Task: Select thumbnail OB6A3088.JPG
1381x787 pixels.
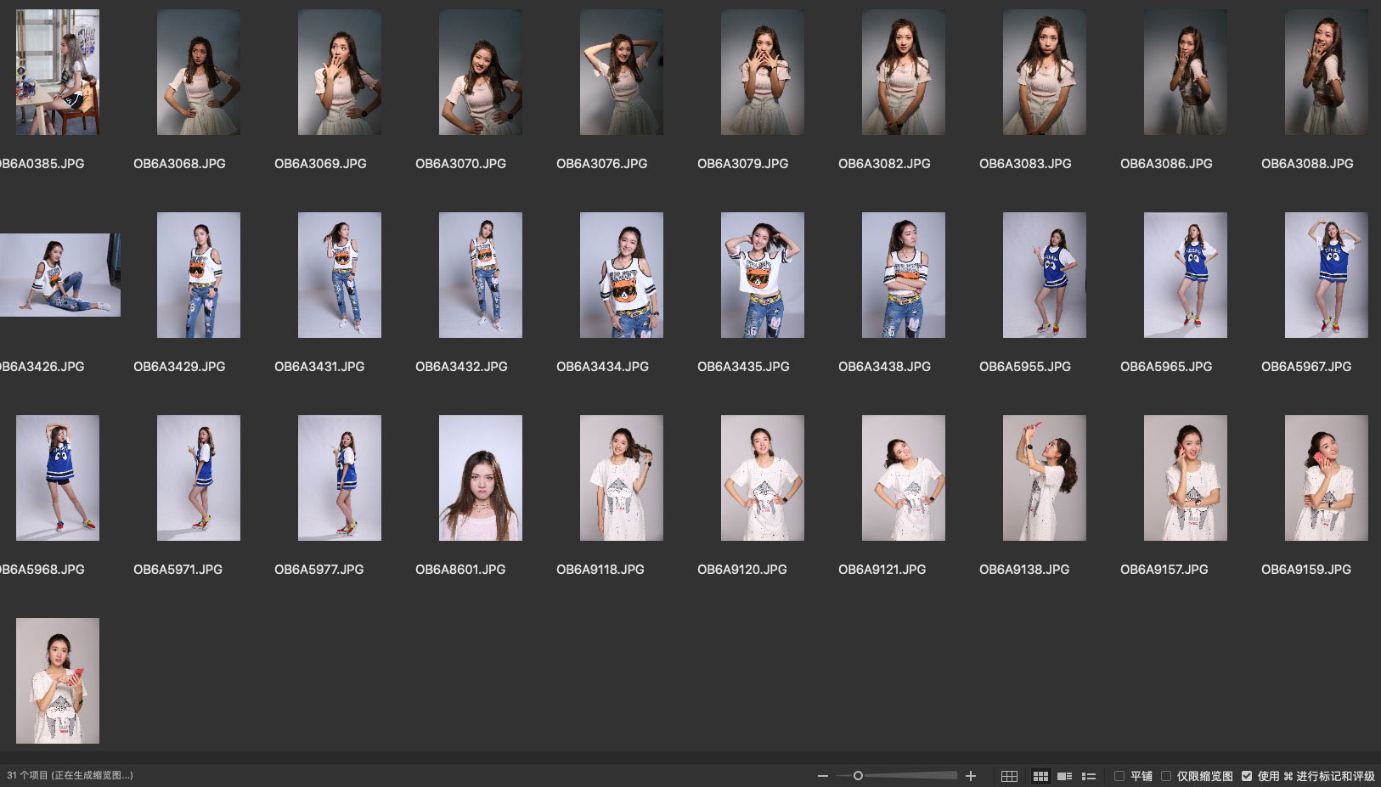Action: (x=1326, y=72)
